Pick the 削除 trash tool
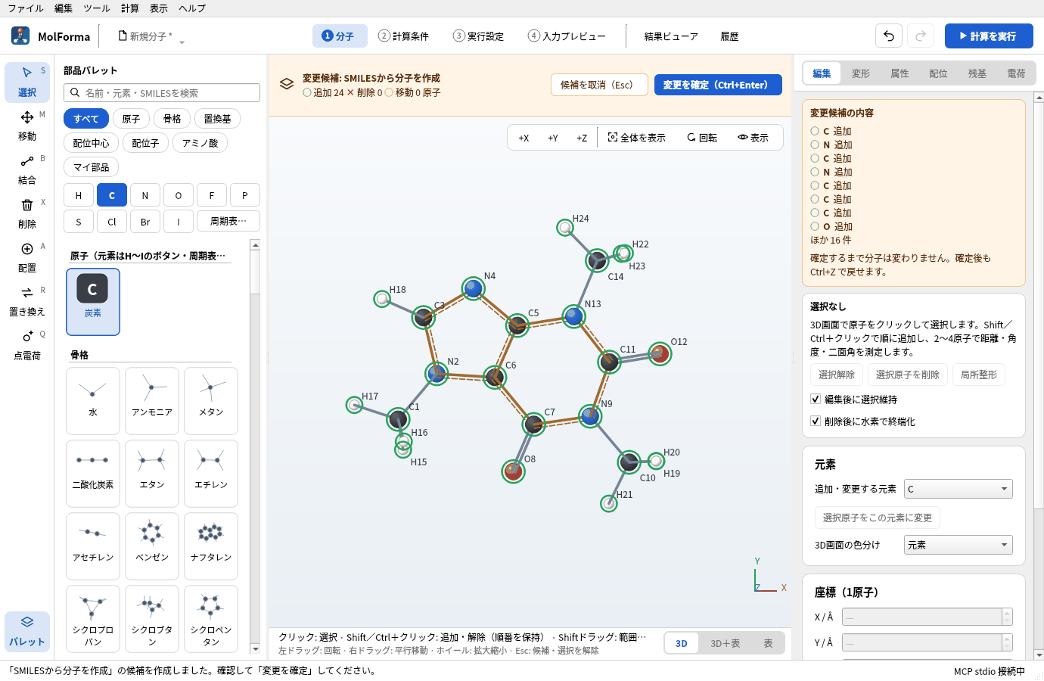 [27, 213]
